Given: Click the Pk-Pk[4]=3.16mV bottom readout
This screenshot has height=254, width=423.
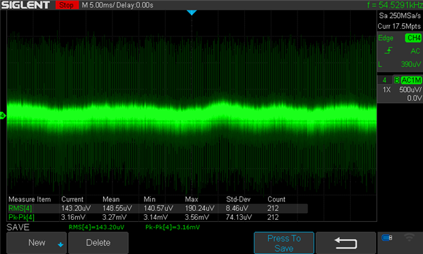Looking at the screenshot, I should coord(173,227).
